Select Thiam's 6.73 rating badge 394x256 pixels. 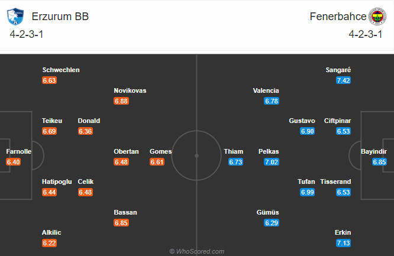pyautogui.click(x=235, y=162)
